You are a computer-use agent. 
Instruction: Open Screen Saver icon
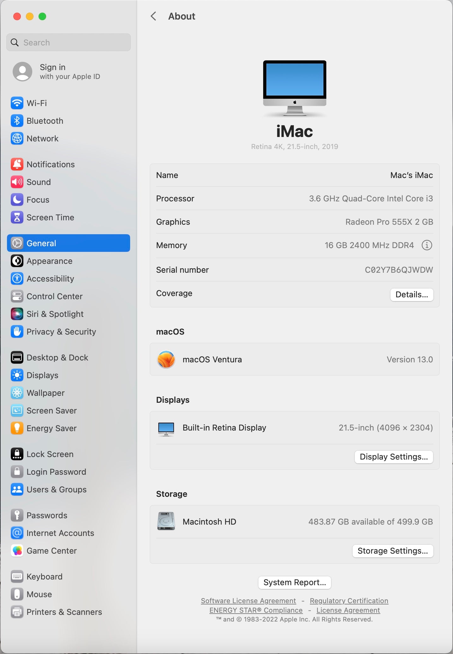coord(17,410)
